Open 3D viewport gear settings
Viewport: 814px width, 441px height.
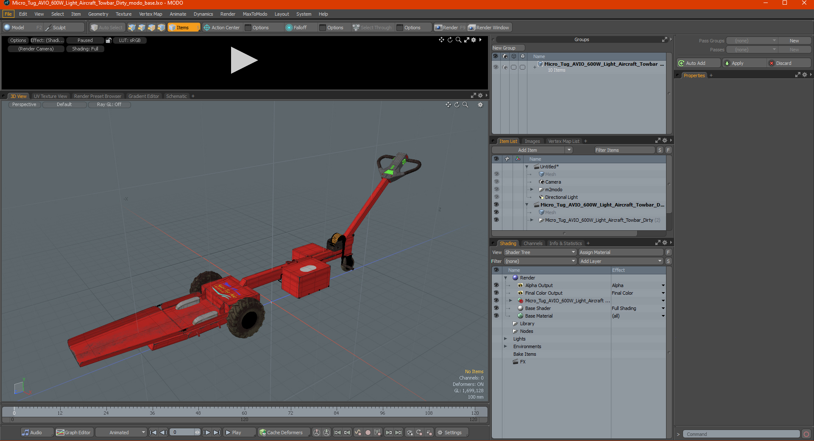coord(480,105)
